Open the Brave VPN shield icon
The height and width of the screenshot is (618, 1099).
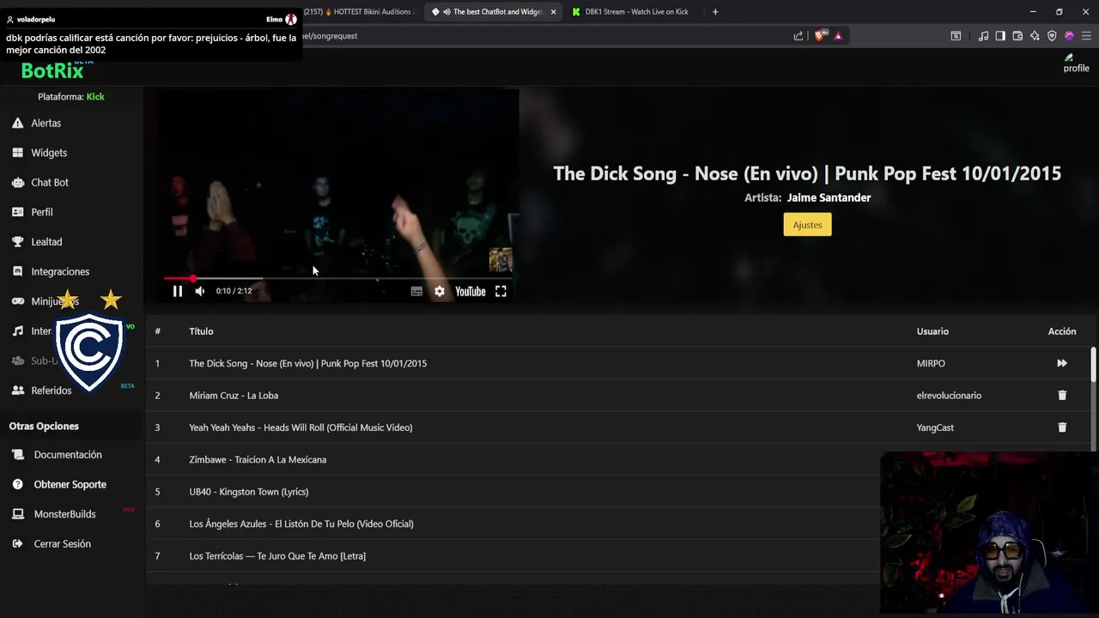pos(1052,36)
